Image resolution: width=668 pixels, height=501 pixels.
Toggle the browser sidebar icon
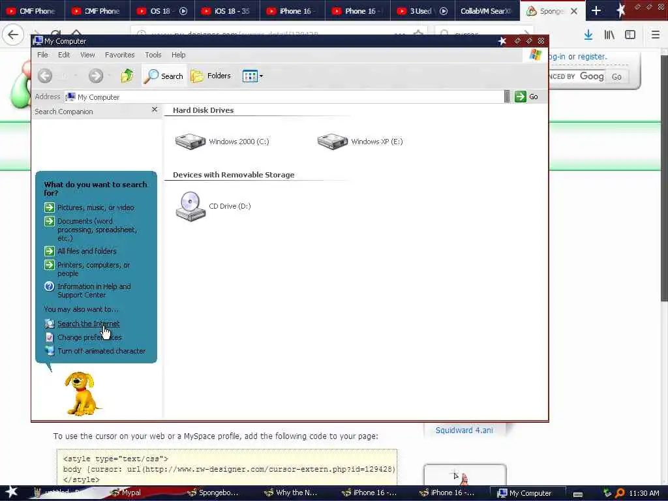[630, 35]
